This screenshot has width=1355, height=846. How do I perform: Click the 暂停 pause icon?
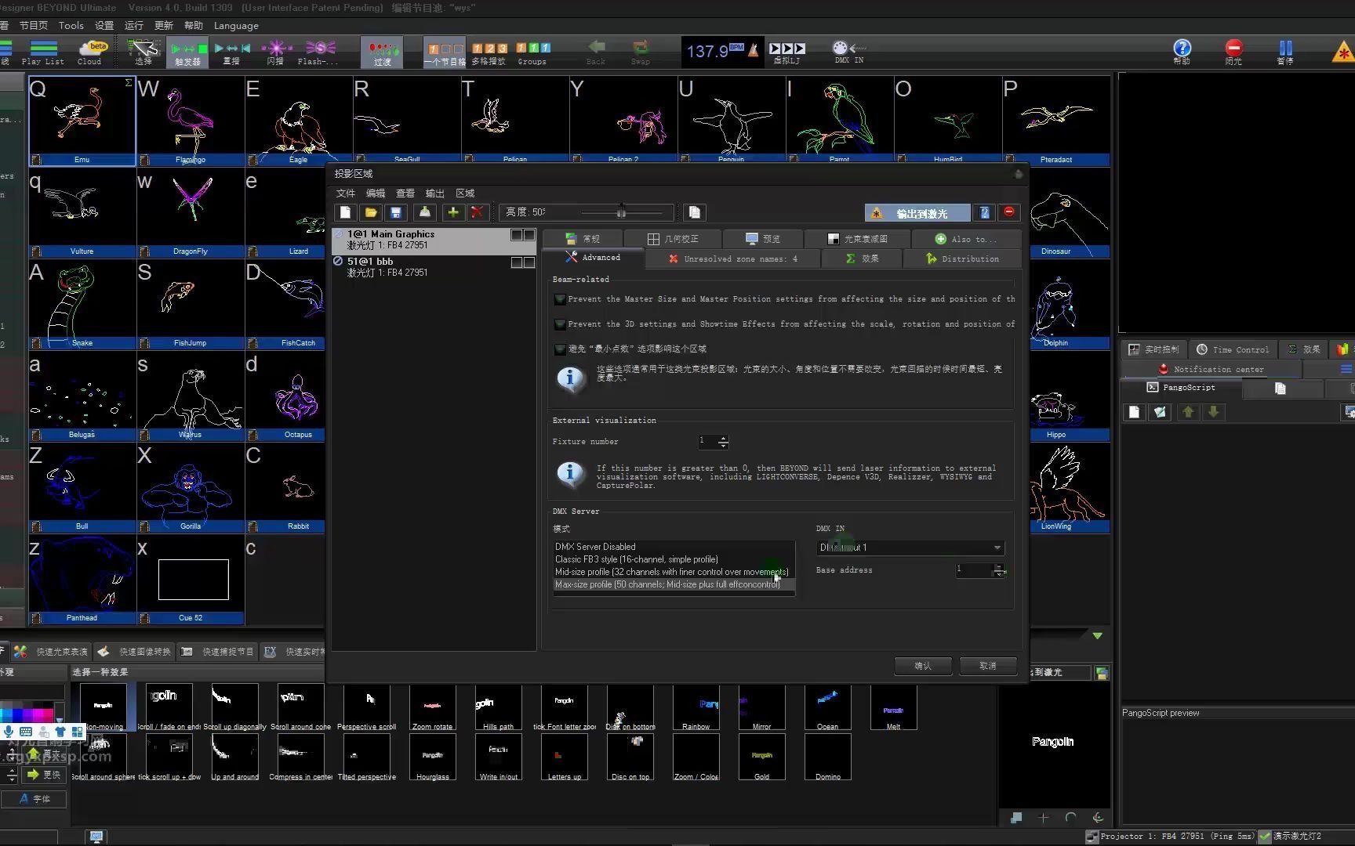(x=1285, y=52)
